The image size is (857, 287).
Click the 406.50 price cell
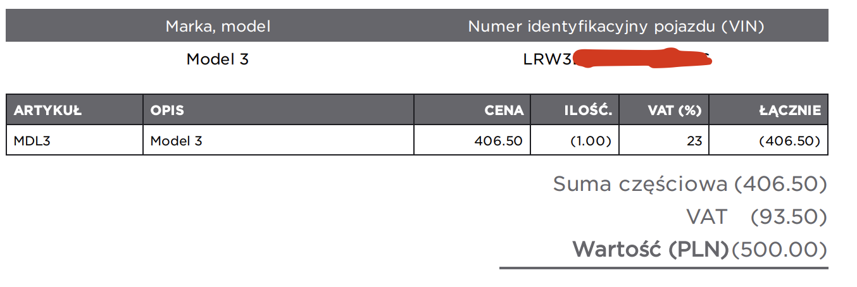pos(472,140)
